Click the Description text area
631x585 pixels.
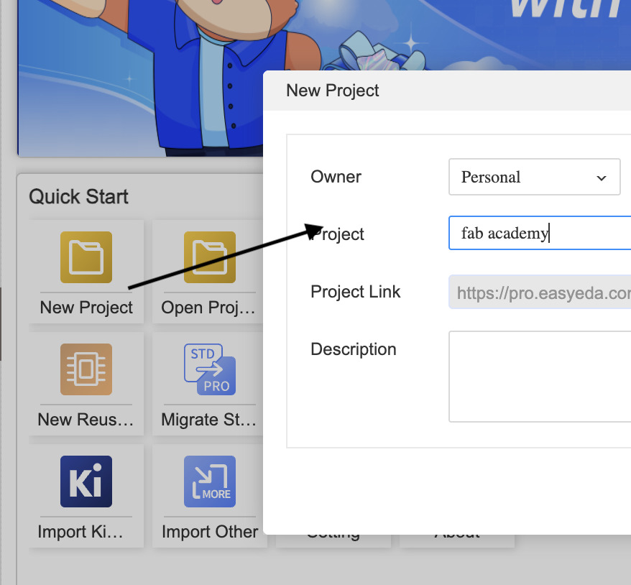pos(540,377)
